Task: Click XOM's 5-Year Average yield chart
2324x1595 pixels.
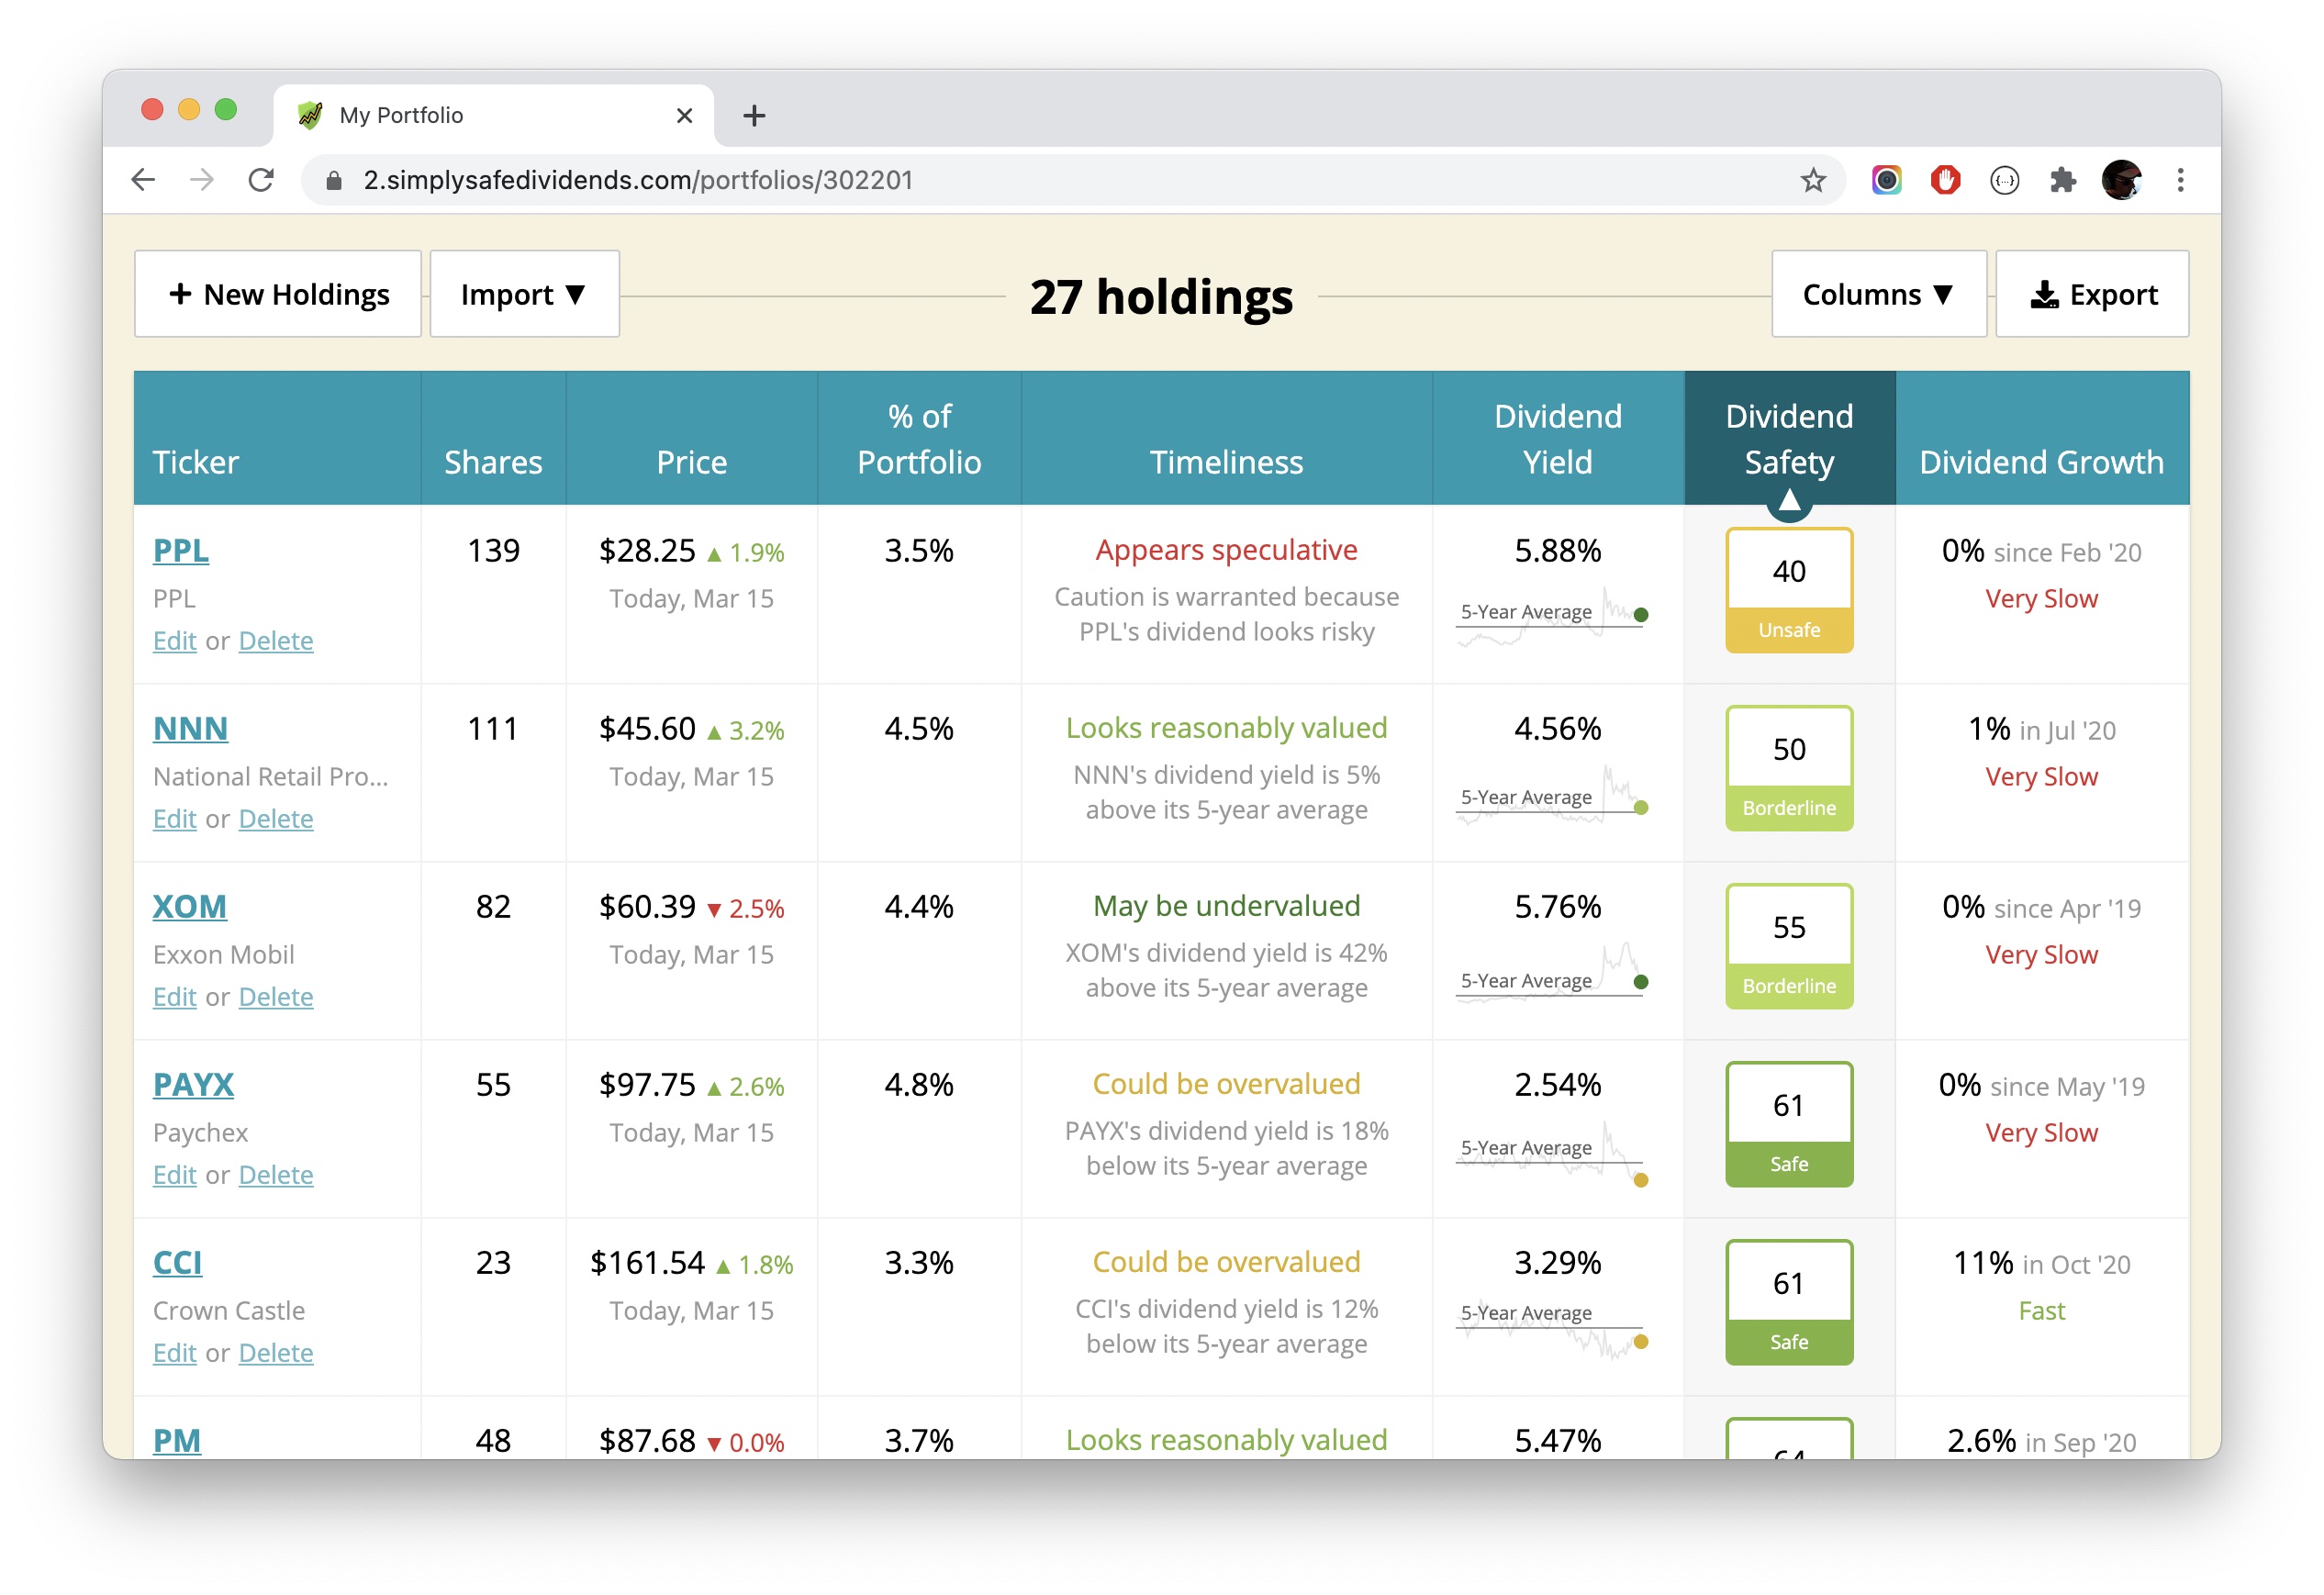Action: [1552, 972]
